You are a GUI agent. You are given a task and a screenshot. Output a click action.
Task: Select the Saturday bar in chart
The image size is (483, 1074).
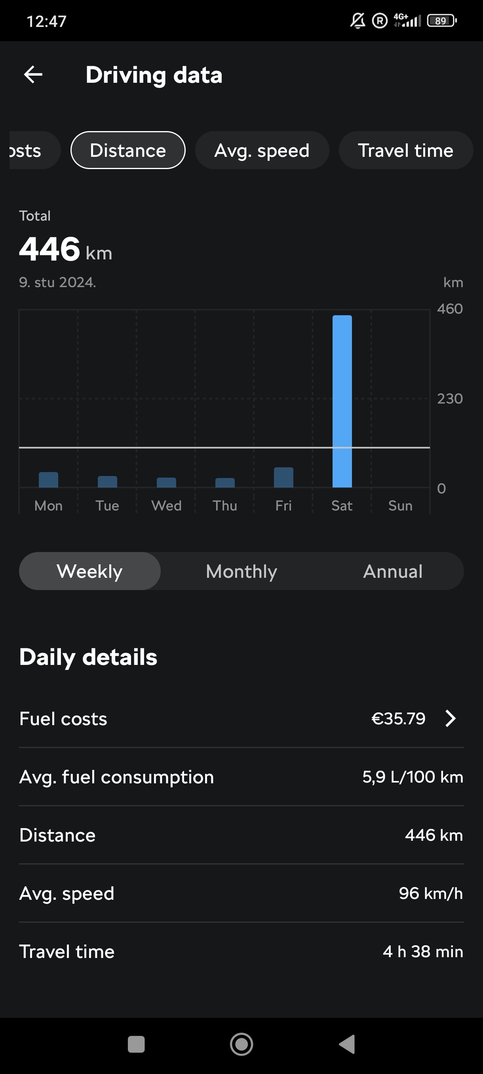(x=342, y=401)
